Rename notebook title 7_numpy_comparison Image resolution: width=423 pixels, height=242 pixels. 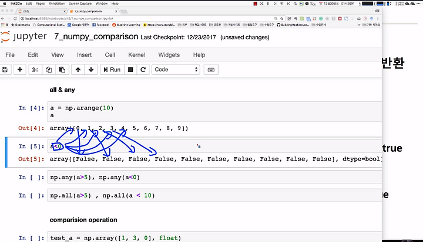click(96, 36)
